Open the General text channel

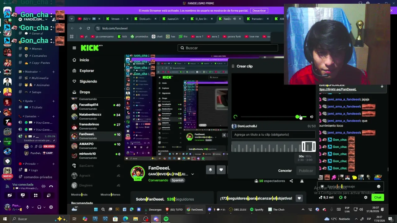pyautogui.click(x=37, y=33)
